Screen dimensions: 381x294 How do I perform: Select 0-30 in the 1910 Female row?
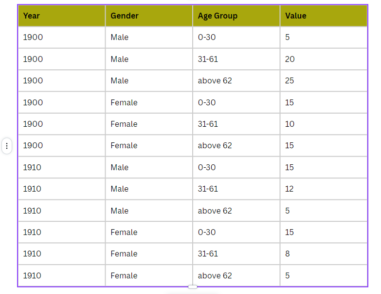pos(236,232)
